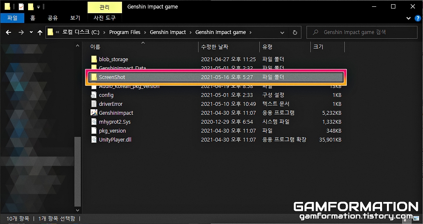Click the 구성 설정 type cell

(x=273, y=95)
